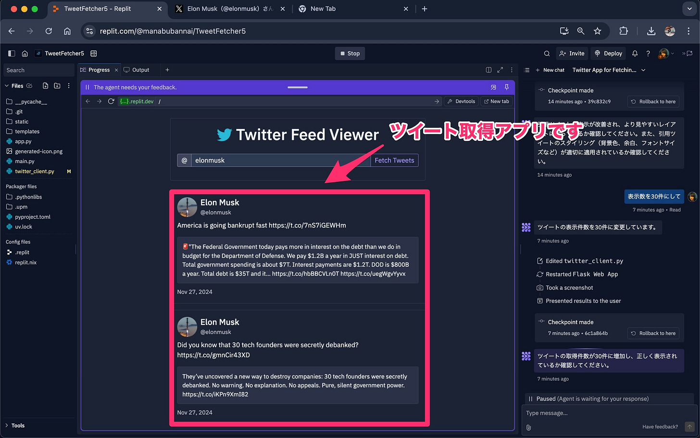The width and height of the screenshot is (700, 438).
Task: Expand the Tools section
Action: tap(14, 425)
